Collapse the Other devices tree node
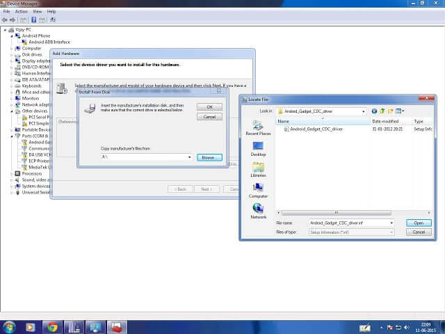Viewport: 445px width, 334px height. 12,111
